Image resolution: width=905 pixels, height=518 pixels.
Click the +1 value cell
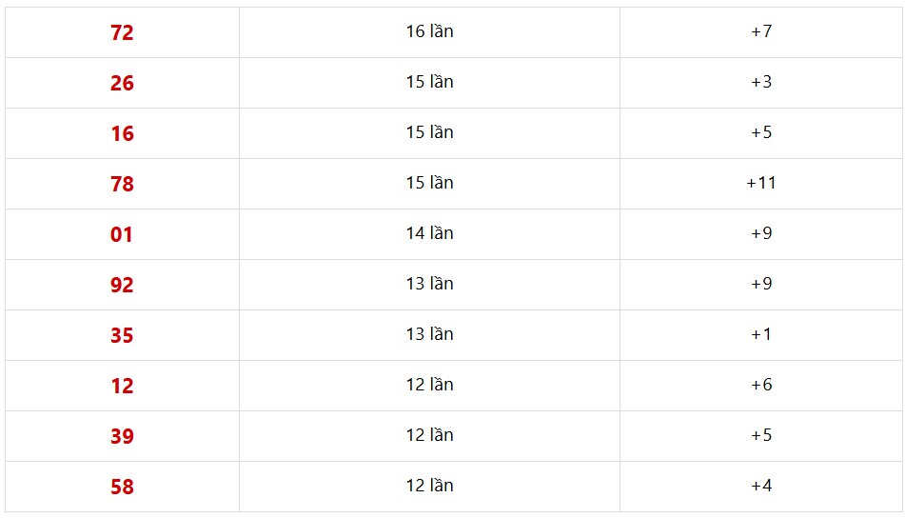761,334
